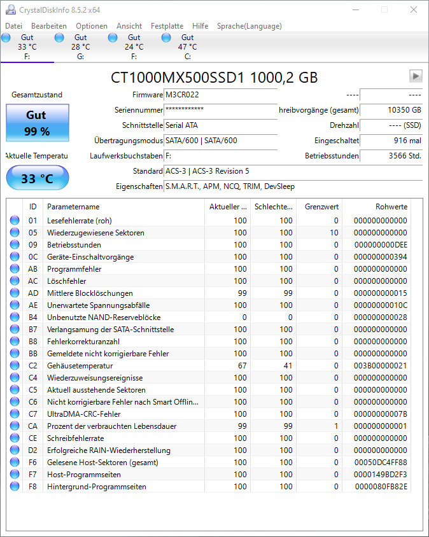The height and width of the screenshot is (537, 429).
Task: Open the Ansicht menu
Action: coord(129,26)
